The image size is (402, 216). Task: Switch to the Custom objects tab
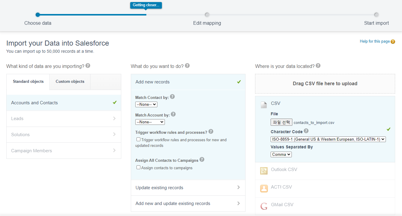pyautogui.click(x=70, y=82)
